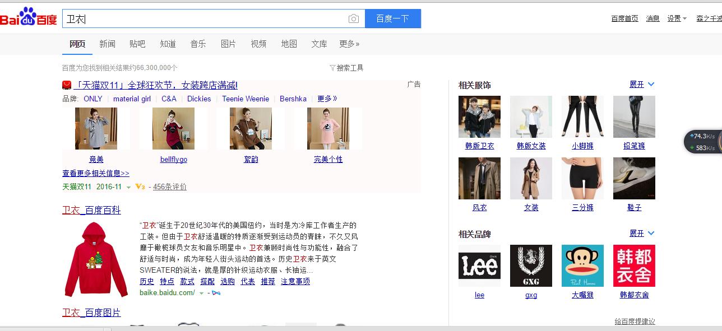Expand the 设置 dropdown menu
Screen dimensions: 722x331
[677, 18]
